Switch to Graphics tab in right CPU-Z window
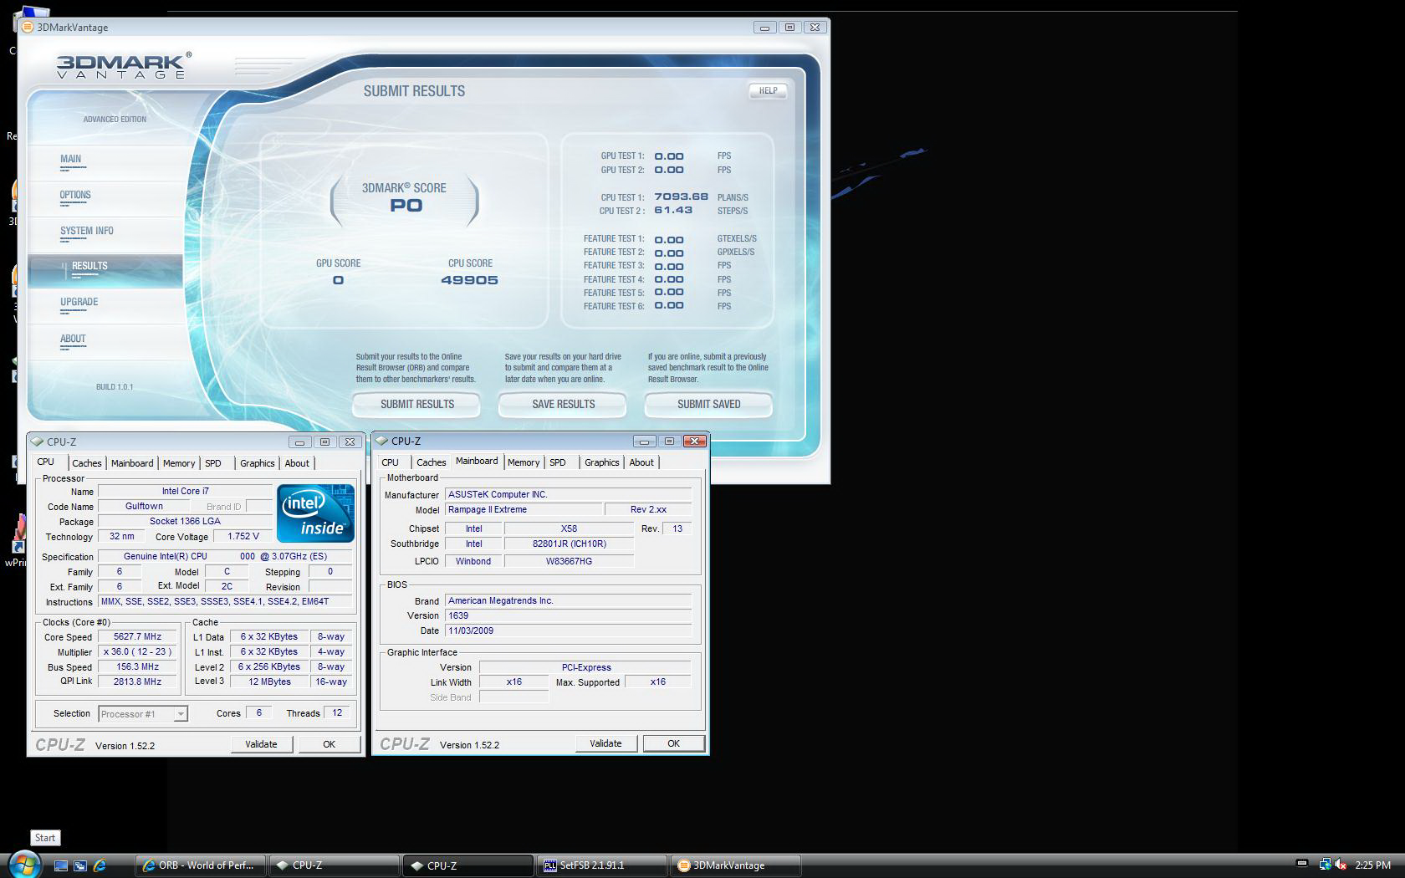Viewport: 1405px width, 878px height. click(601, 462)
